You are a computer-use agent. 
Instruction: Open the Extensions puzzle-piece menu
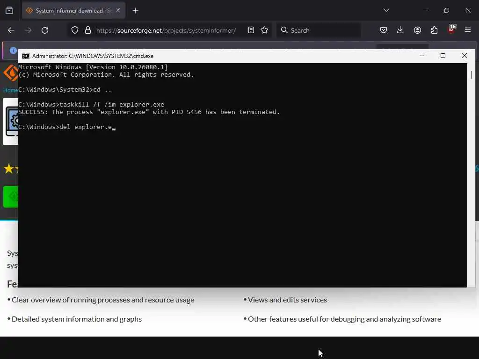click(434, 30)
